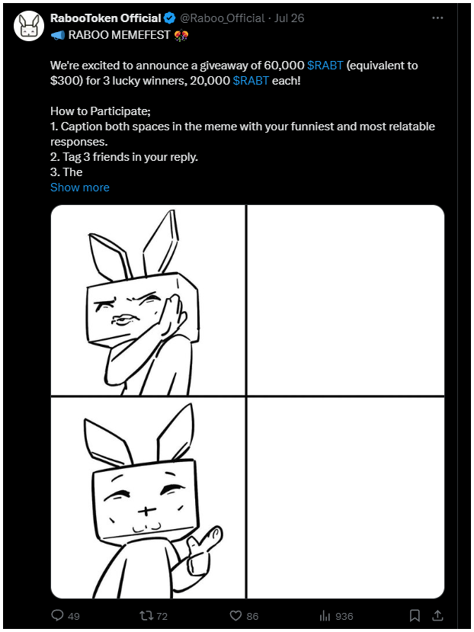
Task: Click the megaphone emoji before RABOO MEMEFEST
Action: coord(58,36)
